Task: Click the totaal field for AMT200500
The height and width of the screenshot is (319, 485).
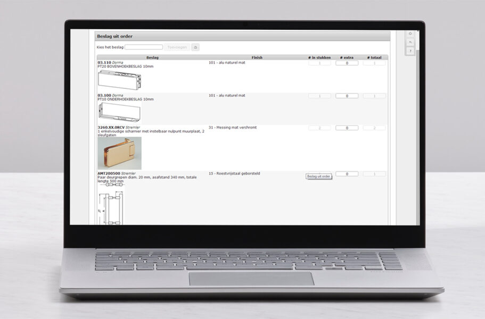Action: tap(374, 174)
